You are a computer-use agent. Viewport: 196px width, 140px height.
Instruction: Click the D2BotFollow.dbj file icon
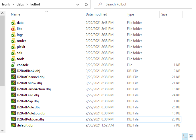(13, 83)
